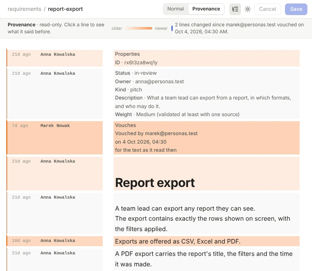Select the Description line about team lead export
Image resolution: width=312 pixels, height=271 pixels.
(x=206, y=102)
